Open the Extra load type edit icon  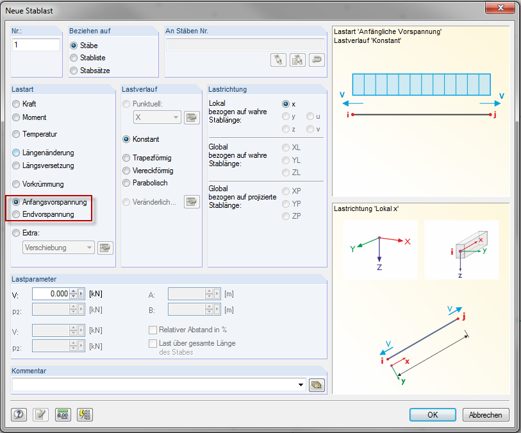coord(105,248)
